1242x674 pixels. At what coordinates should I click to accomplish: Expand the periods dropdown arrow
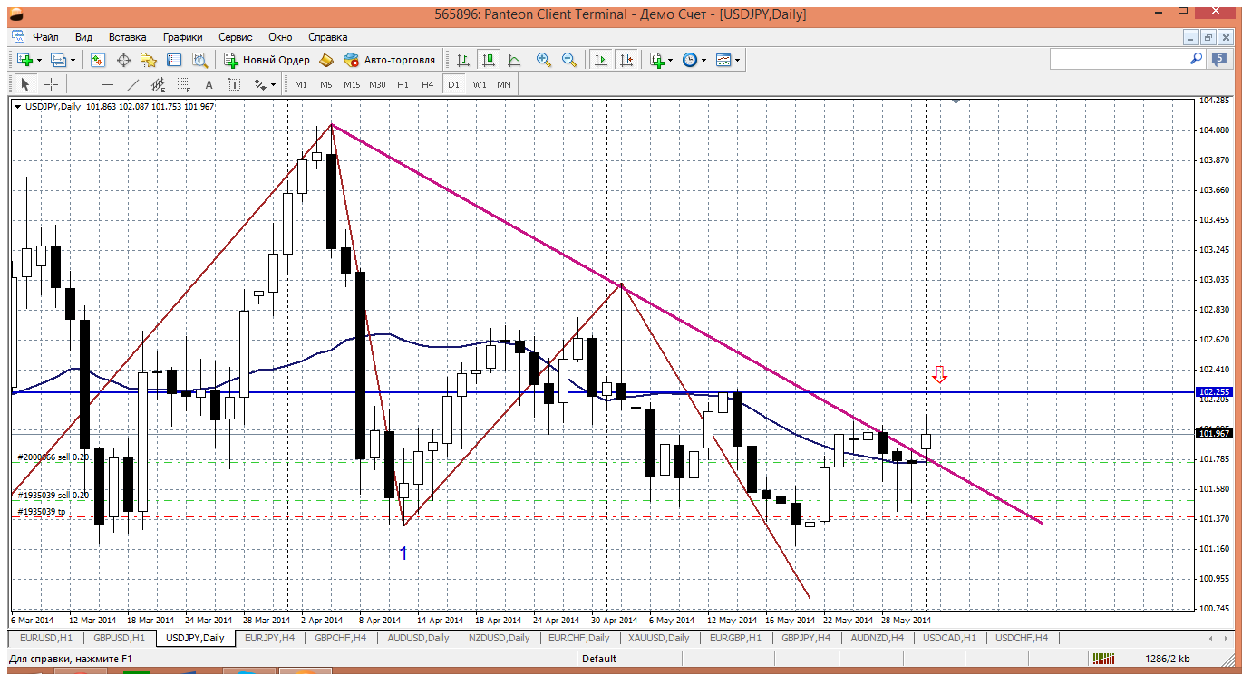coord(704,60)
